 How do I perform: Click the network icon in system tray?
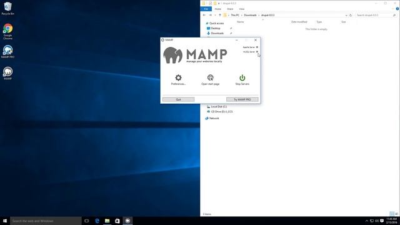click(372, 221)
